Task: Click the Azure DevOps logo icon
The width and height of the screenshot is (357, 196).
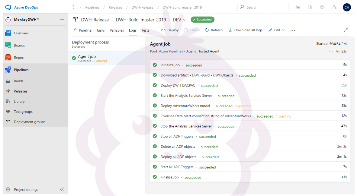Action: point(8,7)
